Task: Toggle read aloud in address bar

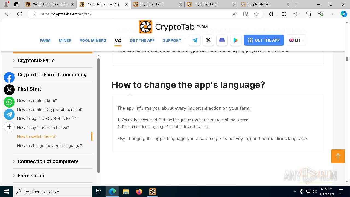Action: click(235, 14)
